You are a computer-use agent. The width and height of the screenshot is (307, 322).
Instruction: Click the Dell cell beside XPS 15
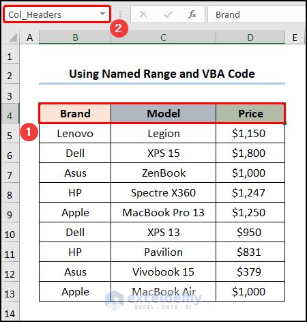point(75,153)
